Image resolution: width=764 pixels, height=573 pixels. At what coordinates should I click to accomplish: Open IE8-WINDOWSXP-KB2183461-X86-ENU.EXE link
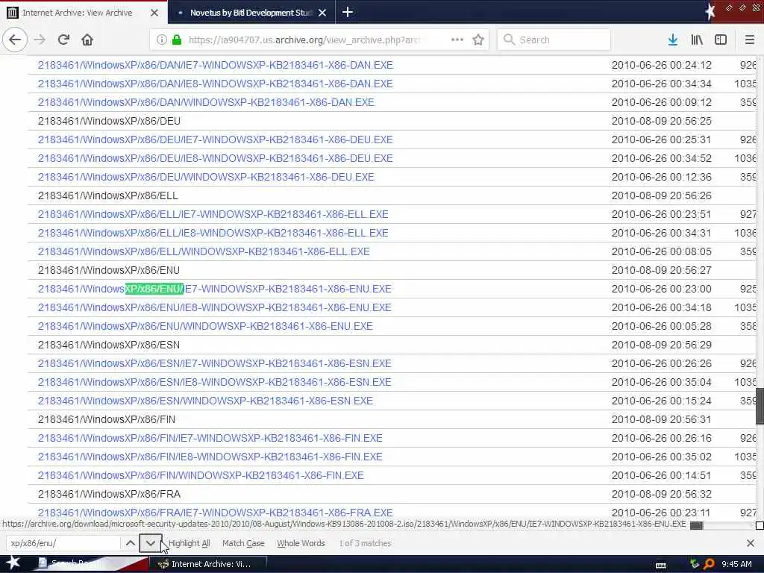pyautogui.click(x=214, y=307)
